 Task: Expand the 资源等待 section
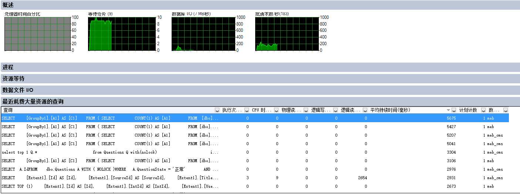(260, 78)
